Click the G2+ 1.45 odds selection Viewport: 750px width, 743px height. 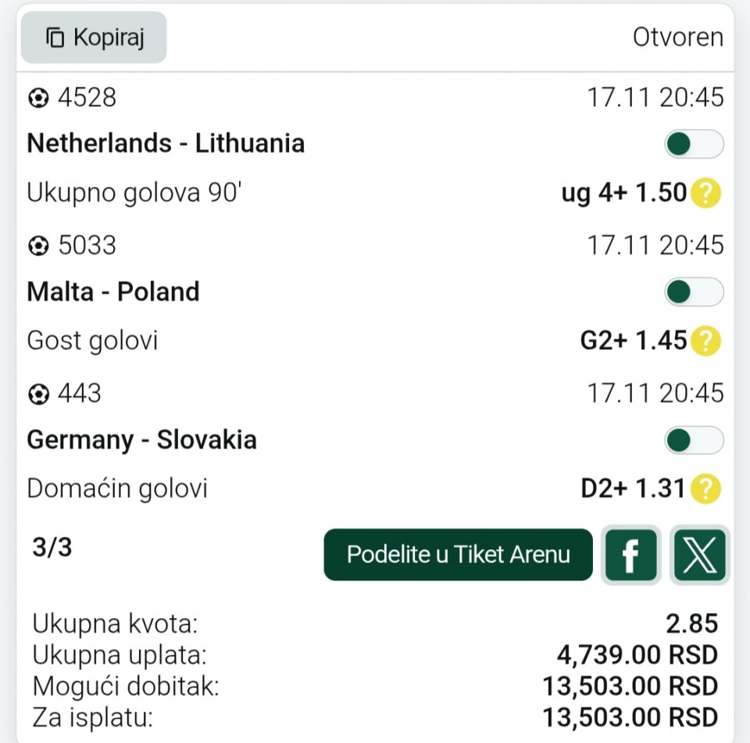(x=633, y=341)
